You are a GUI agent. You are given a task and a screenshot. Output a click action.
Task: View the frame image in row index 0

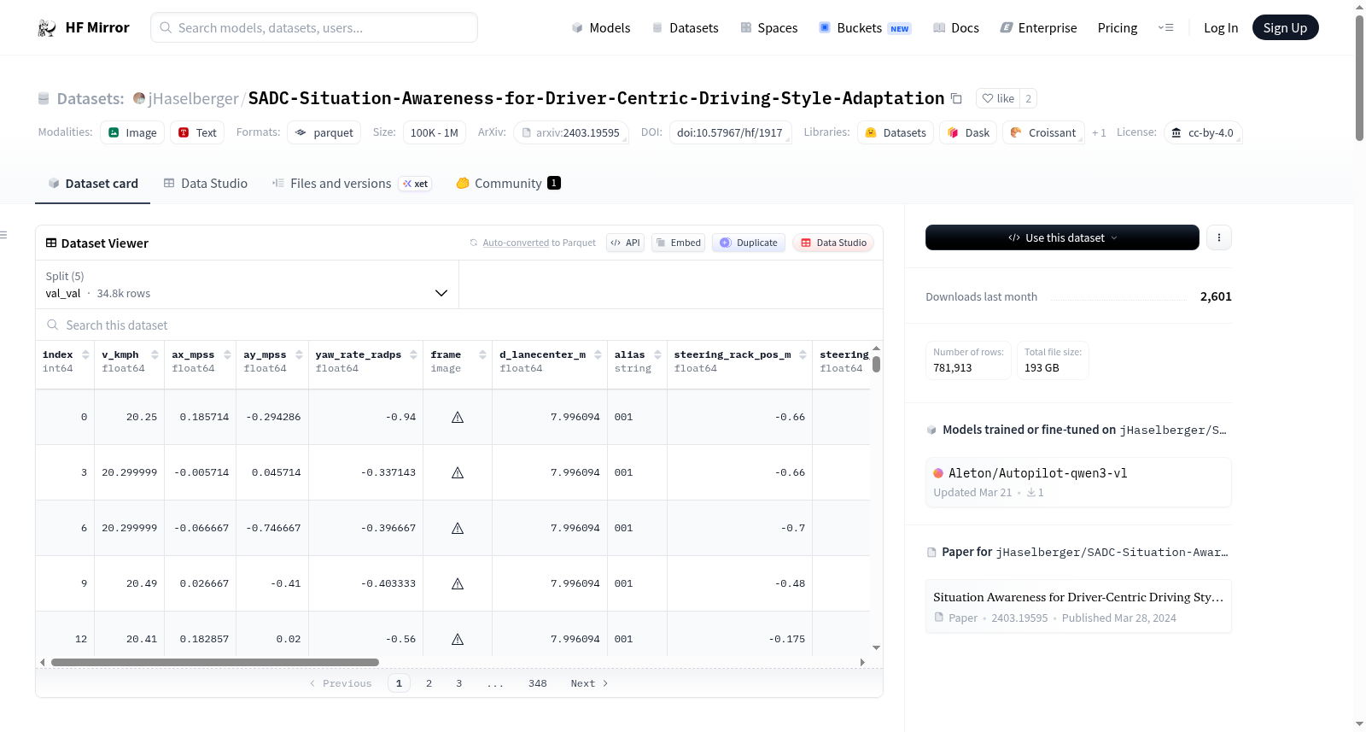[x=458, y=417]
